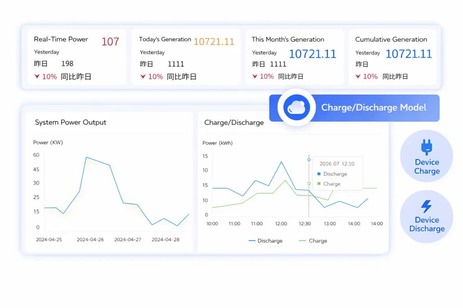Click Today's Generation value 10721.11 in orange
The width and height of the screenshot is (463, 308).
[x=214, y=42]
